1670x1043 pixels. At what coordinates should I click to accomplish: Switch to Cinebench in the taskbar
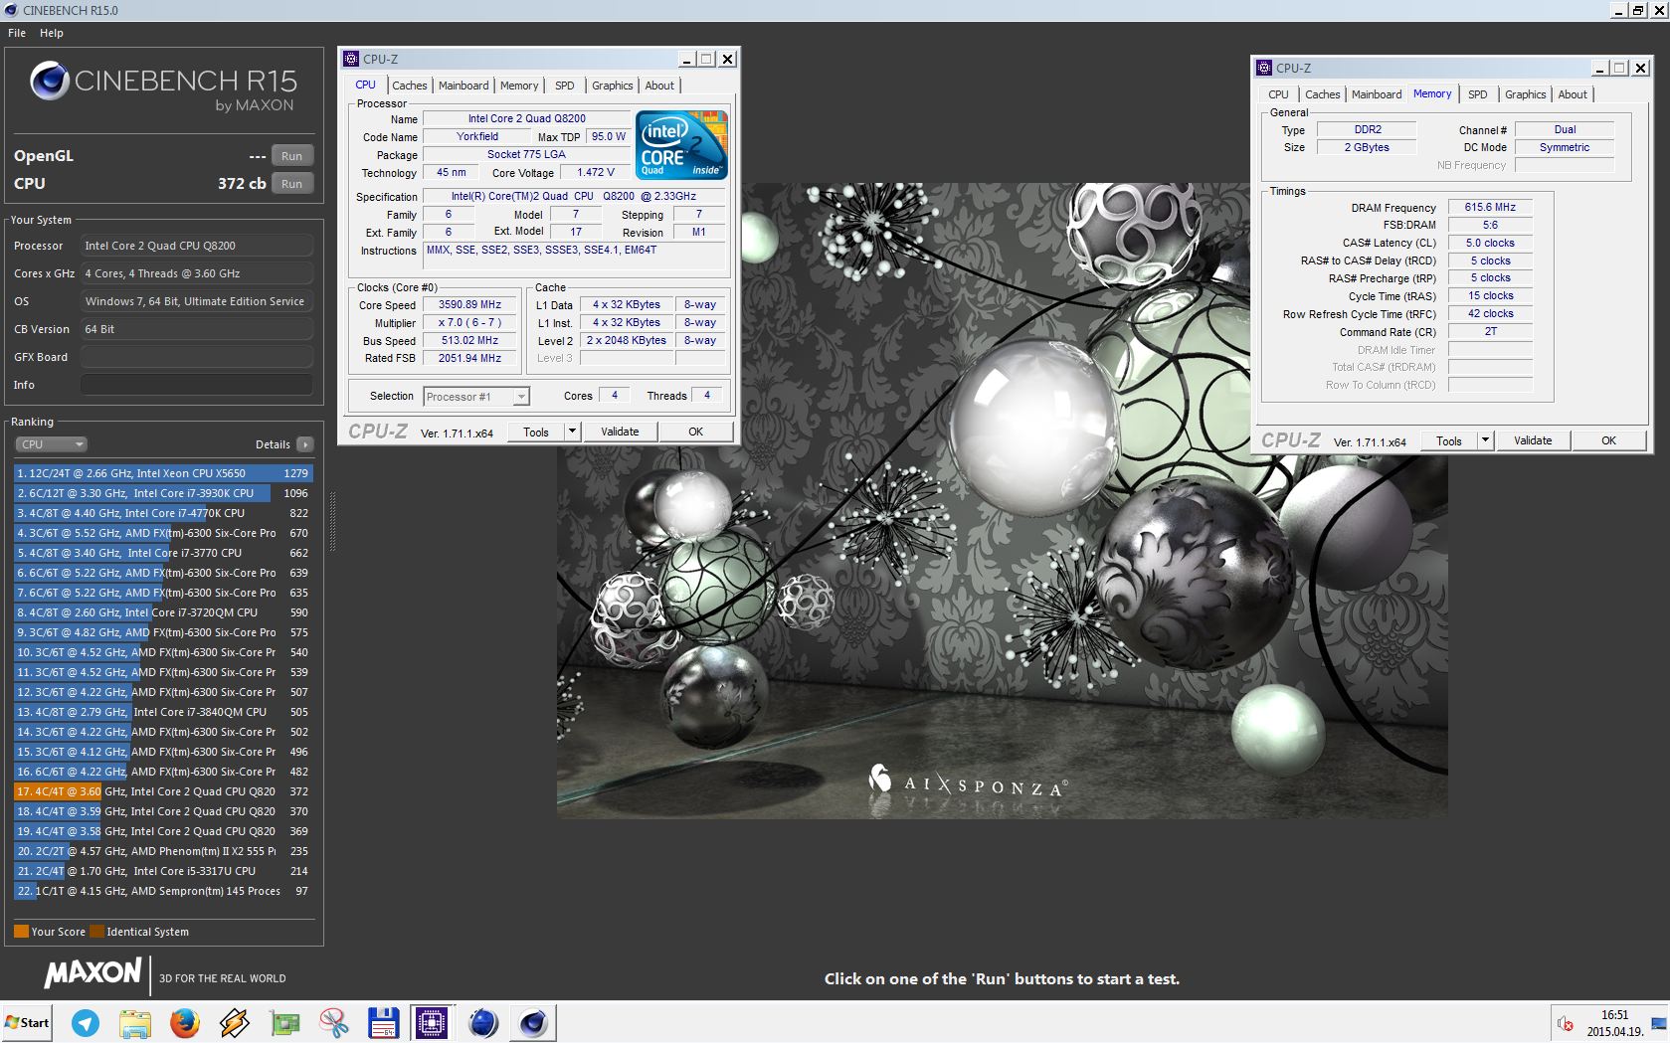tap(533, 1022)
